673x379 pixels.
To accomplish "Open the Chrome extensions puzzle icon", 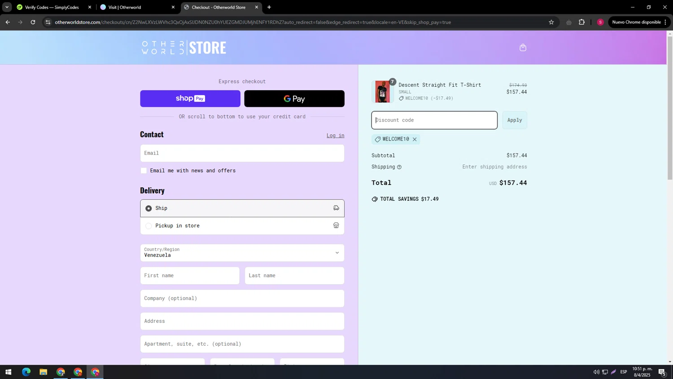I will [582, 22].
